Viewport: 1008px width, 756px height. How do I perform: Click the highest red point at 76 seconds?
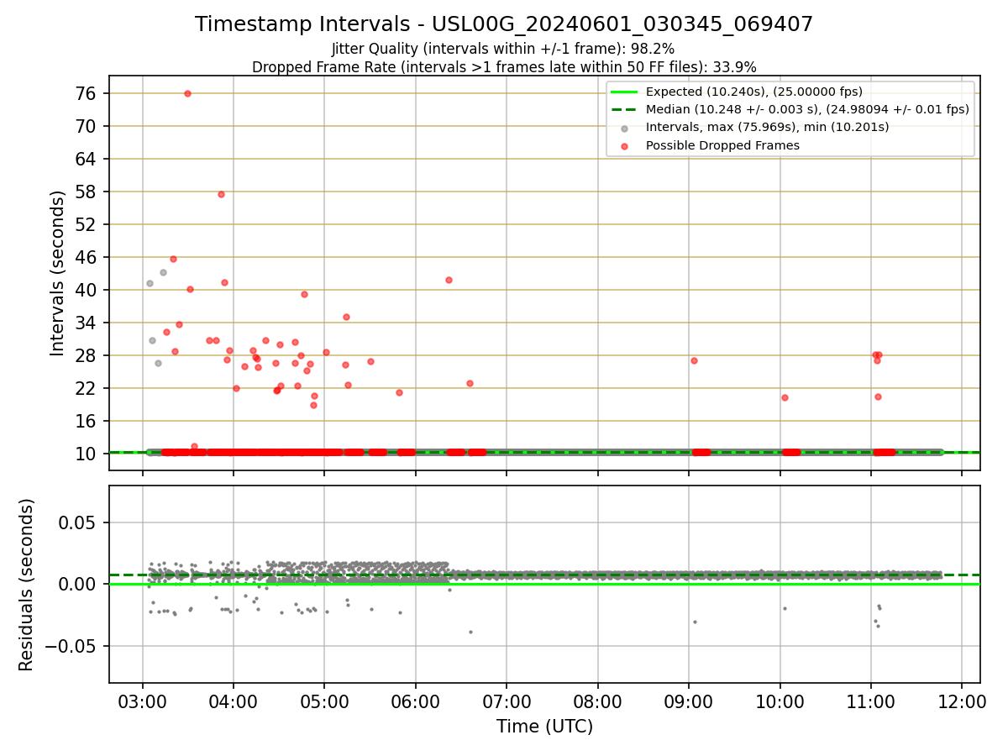(x=187, y=93)
